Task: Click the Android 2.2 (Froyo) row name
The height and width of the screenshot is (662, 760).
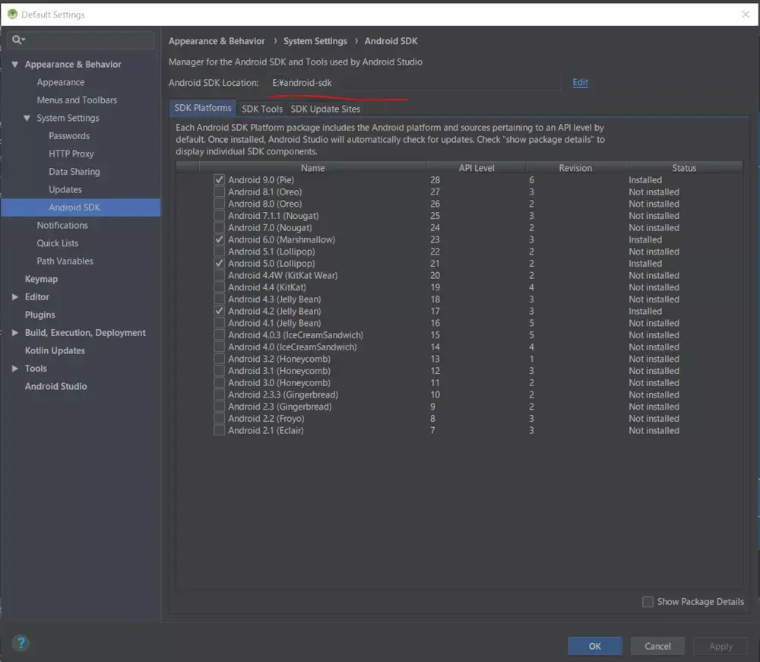Action: click(x=266, y=418)
